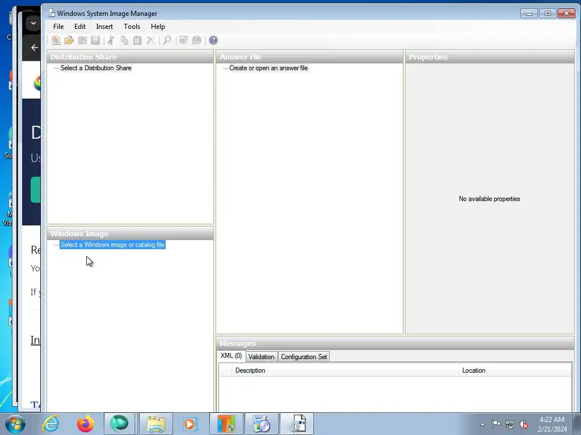581x435 pixels.
Task: Minimize the Windows System Image Manager window
Action: point(529,14)
